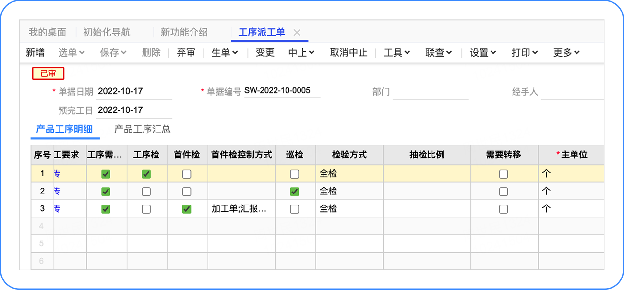The width and height of the screenshot is (624, 290).
Task: Click the 已审 status badge
Action: coord(48,73)
